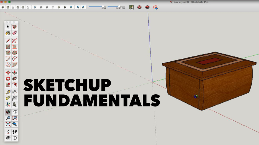Open Add Location map tool
Image resolution: width=259 pixels, height=145 pixels.
pyautogui.click(x=132, y=7)
